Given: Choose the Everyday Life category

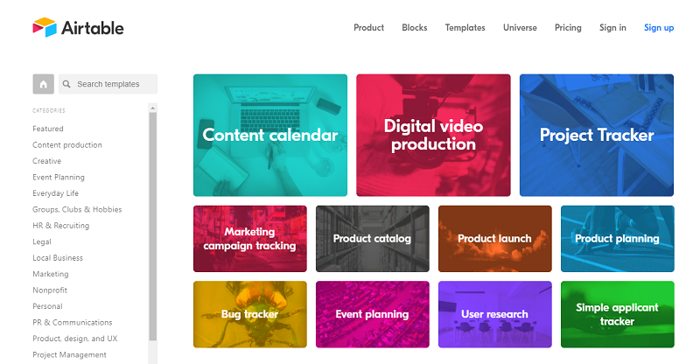Looking at the screenshot, I should (55, 193).
